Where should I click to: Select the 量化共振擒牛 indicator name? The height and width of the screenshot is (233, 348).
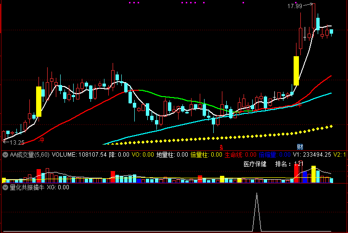pyautogui.click(x=27, y=187)
